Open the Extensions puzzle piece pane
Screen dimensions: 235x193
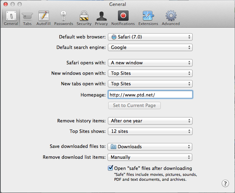pos(148,18)
